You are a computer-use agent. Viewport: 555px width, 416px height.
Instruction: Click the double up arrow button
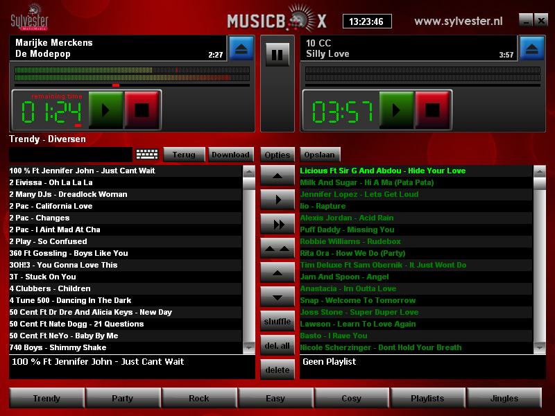277,248
